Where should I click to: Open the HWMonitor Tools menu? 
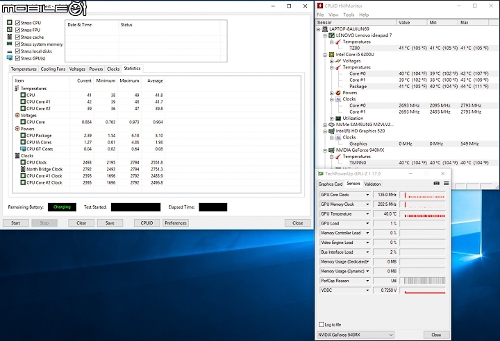coord(349,15)
